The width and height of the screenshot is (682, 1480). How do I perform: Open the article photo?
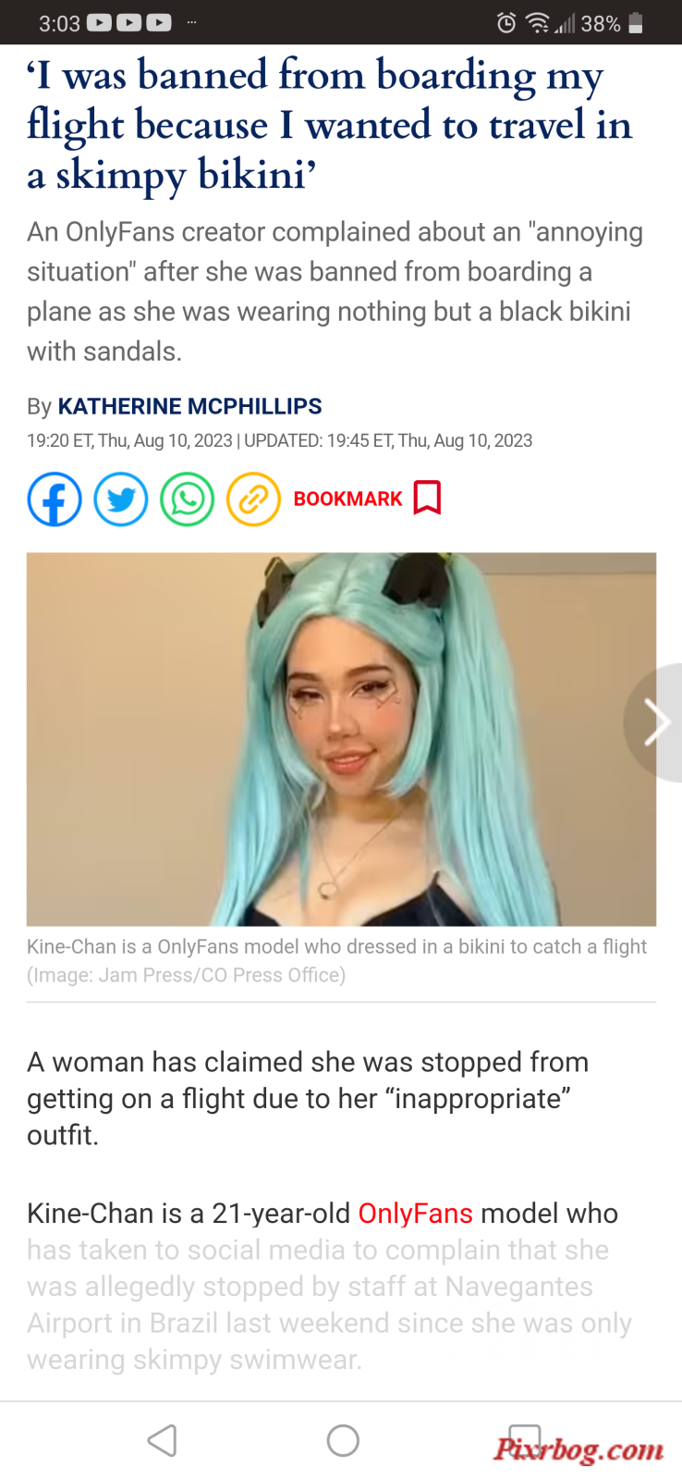point(341,739)
